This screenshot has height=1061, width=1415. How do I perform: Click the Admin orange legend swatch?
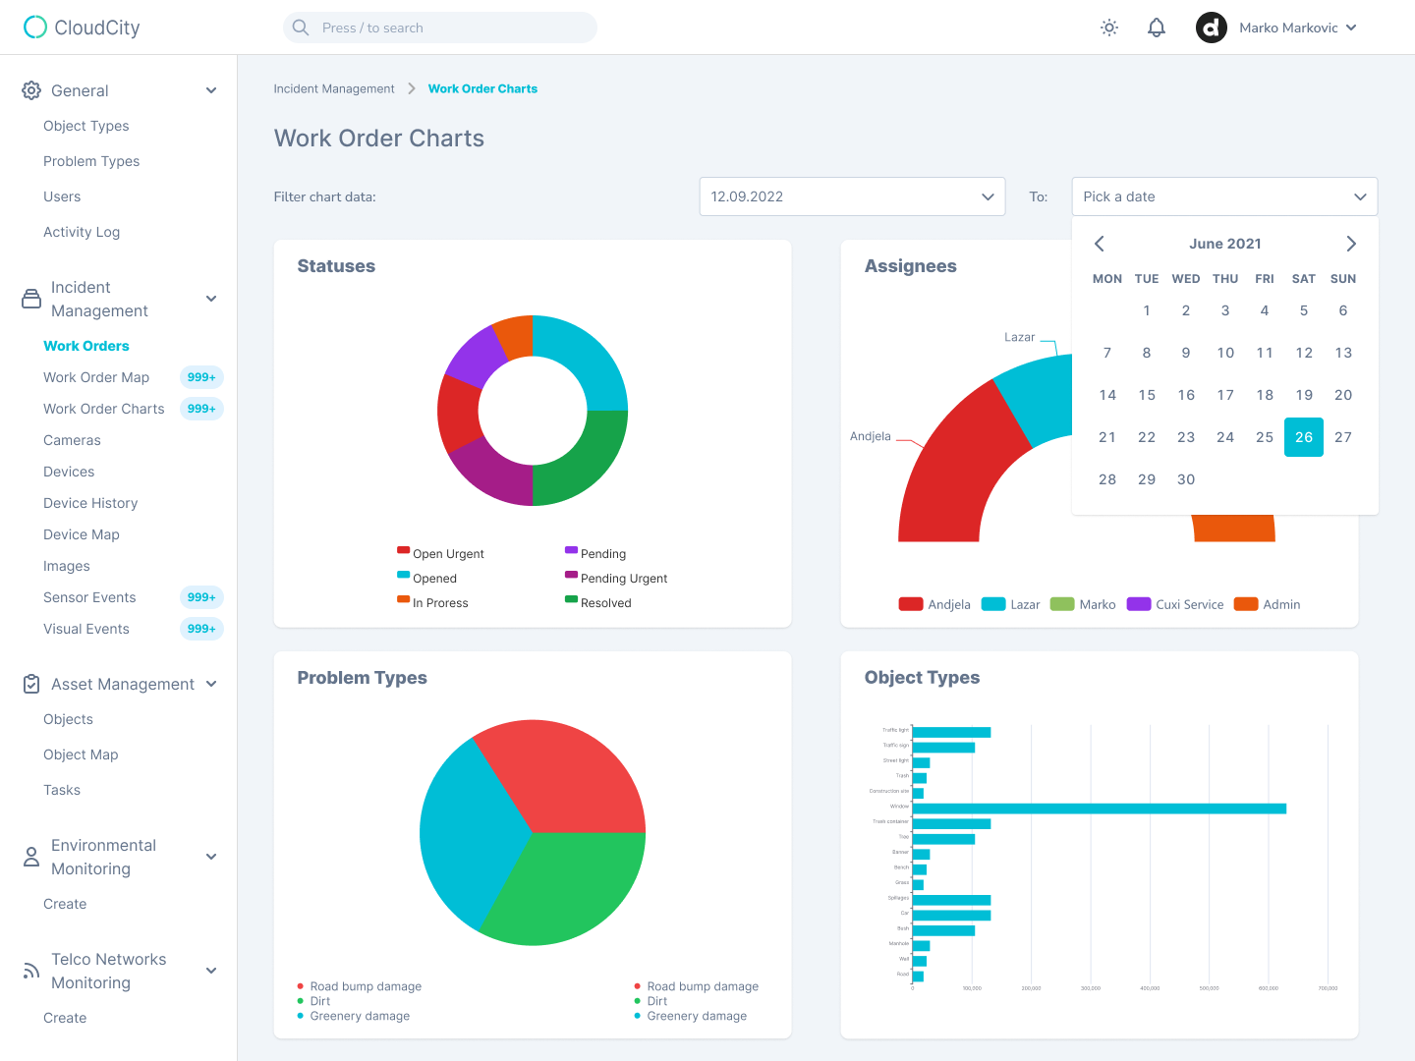coord(1246,604)
